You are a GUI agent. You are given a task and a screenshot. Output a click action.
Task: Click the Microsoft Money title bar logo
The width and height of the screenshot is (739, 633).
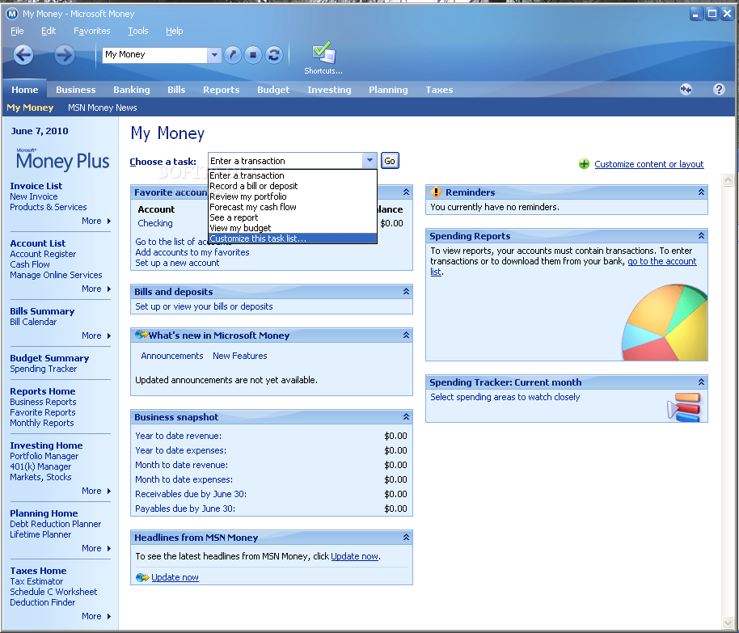12,14
